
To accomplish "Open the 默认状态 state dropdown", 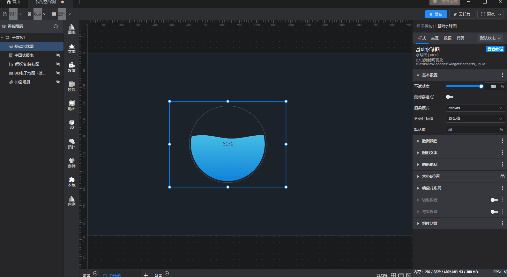I will 490,38.
